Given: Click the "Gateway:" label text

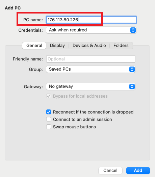Looking at the screenshot, I should 33,87.
